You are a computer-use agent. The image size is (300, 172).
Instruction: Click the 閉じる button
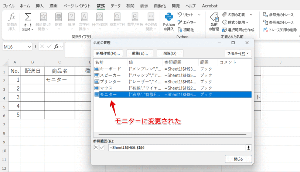(238, 159)
